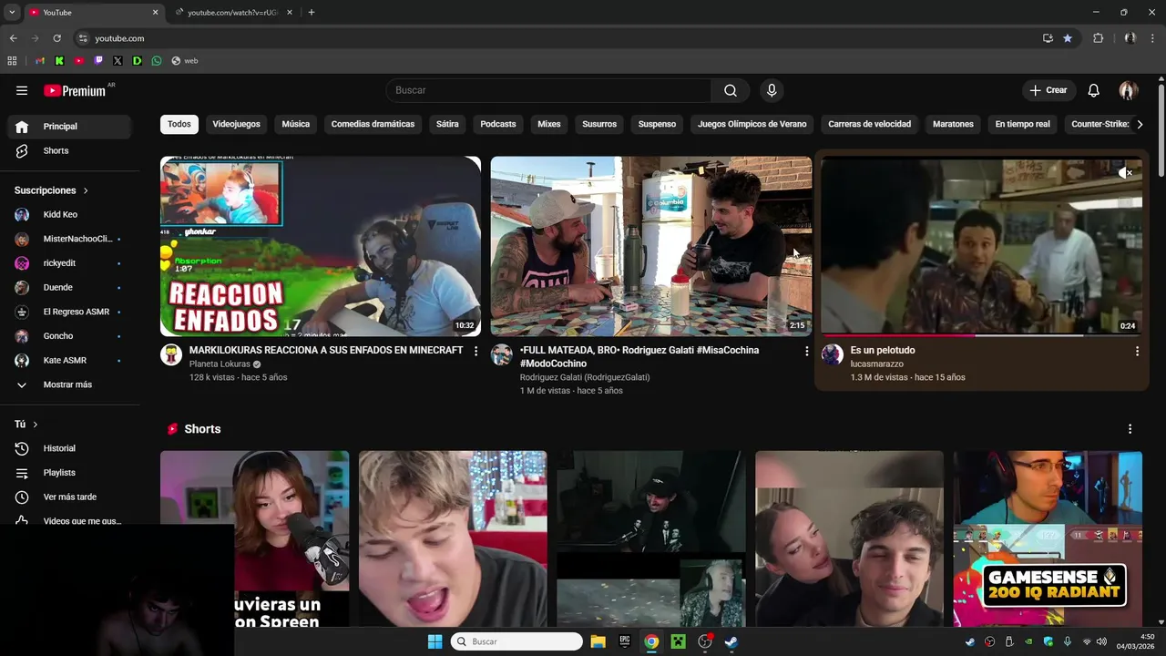Open the notifications bell
The image size is (1166, 656).
(x=1094, y=90)
